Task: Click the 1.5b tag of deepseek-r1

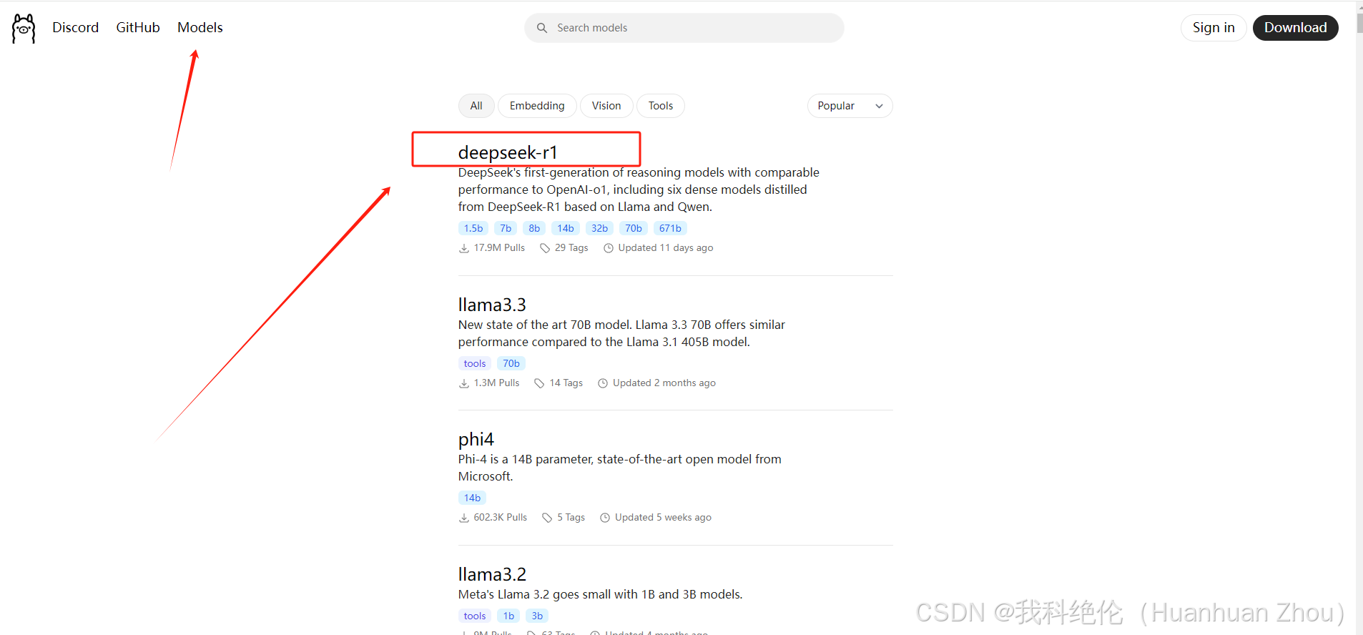Action: pyautogui.click(x=473, y=228)
